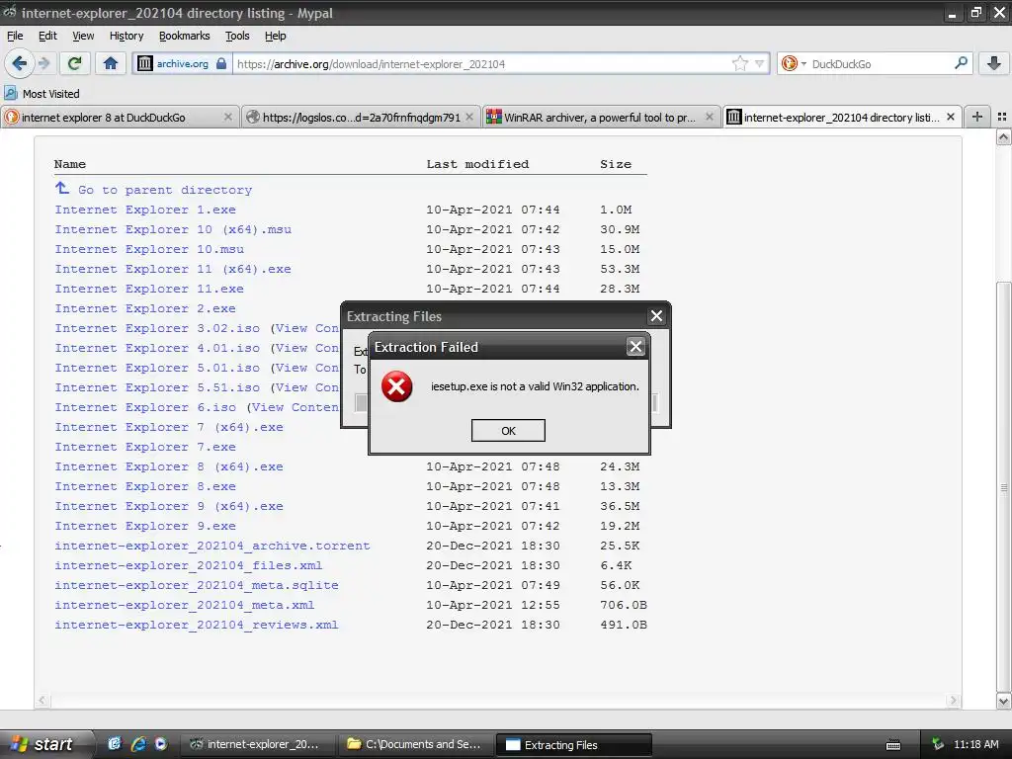Switch to the logslos.co tab

pyautogui.click(x=360, y=117)
